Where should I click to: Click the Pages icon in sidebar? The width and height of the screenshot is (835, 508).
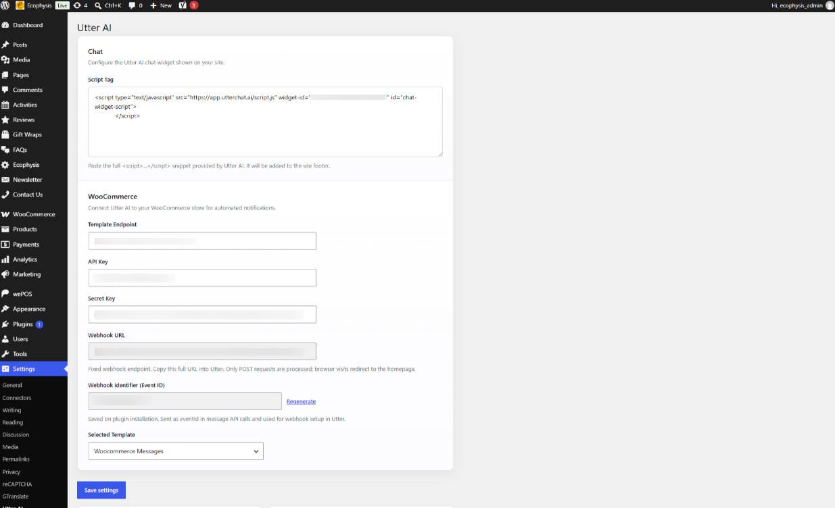[x=6, y=75]
